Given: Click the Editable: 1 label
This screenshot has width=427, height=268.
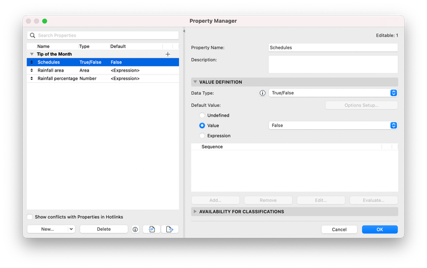Looking at the screenshot, I should pyautogui.click(x=387, y=35).
